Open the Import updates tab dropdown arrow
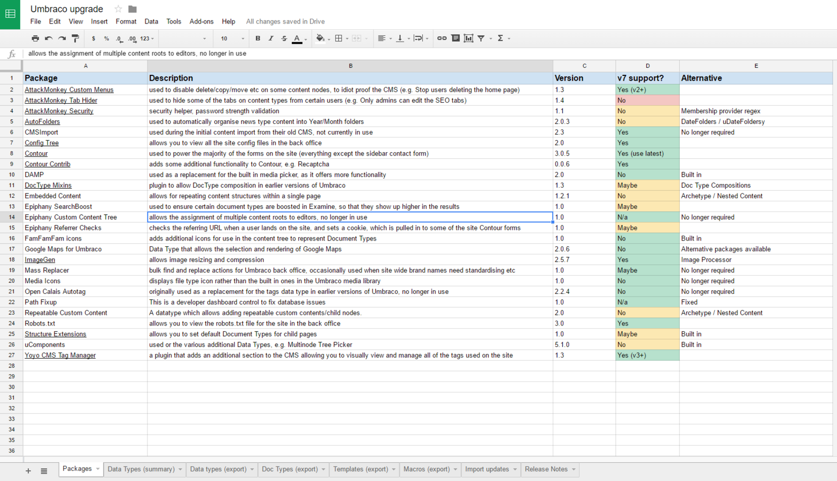The width and height of the screenshot is (837, 481). click(515, 470)
